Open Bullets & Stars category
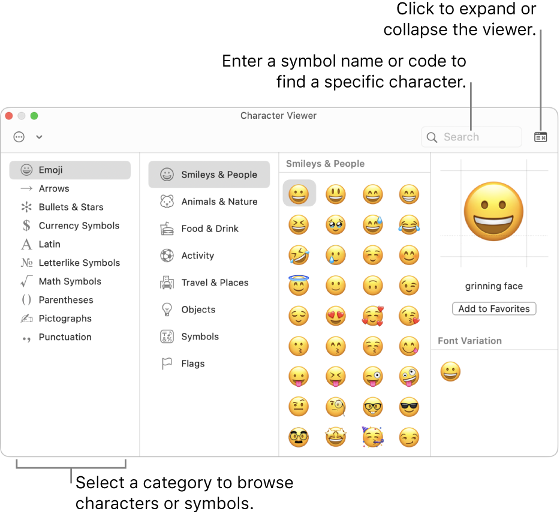The height and width of the screenshot is (517, 560). tap(71, 208)
